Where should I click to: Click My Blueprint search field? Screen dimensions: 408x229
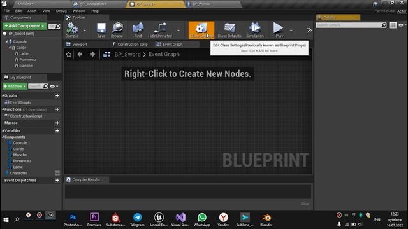click(x=38, y=87)
